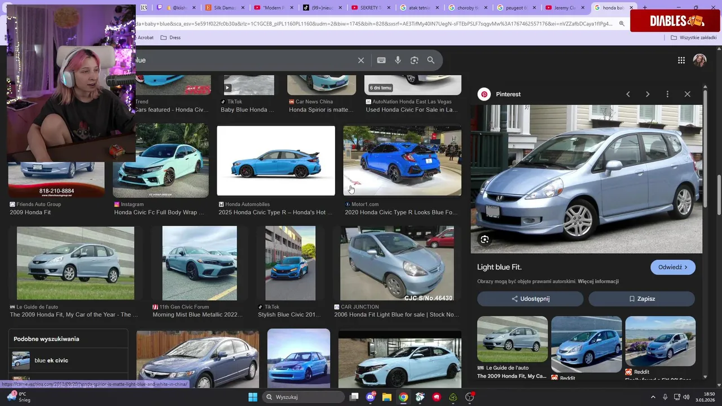Click the Pinterest logo in preview header
Image resolution: width=722 pixels, height=406 pixels.
click(x=484, y=94)
